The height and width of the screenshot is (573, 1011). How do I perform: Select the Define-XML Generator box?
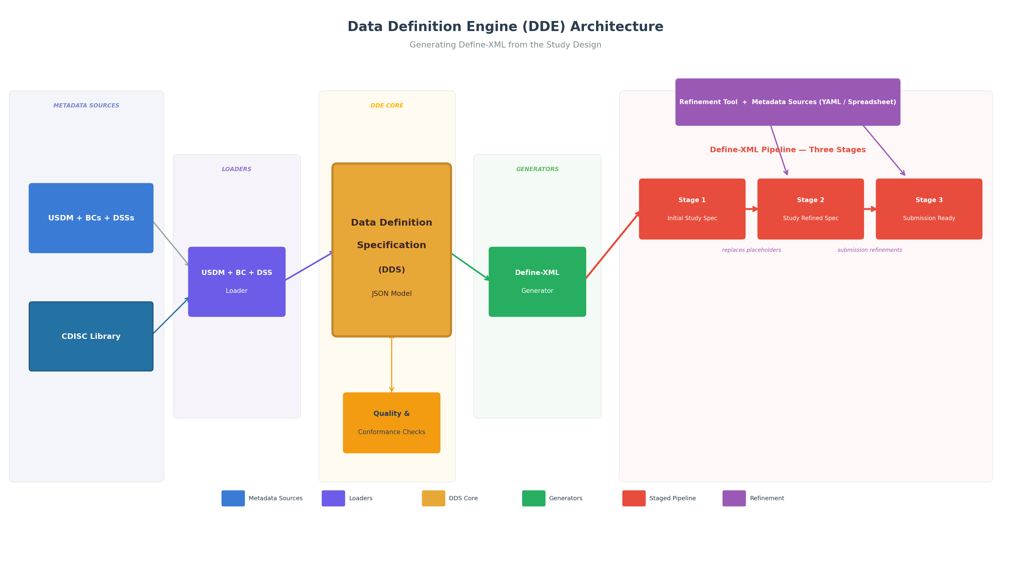point(537,282)
